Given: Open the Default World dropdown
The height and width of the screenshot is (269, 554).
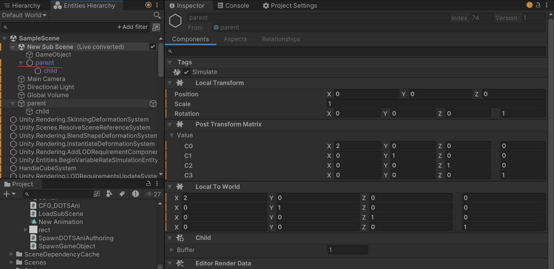Looking at the screenshot, I should coord(24,15).
